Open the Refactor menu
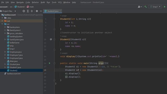The image size is (167, 94). [x=35, y=2]
